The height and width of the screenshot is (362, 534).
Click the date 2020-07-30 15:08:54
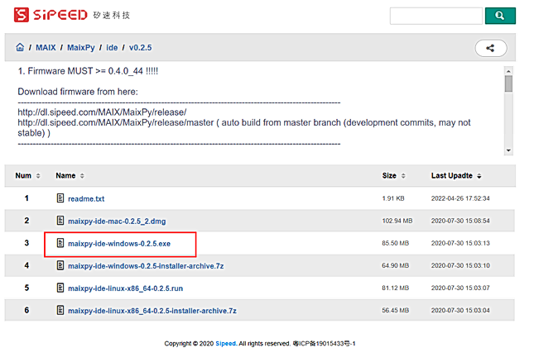tap(460, 221)
